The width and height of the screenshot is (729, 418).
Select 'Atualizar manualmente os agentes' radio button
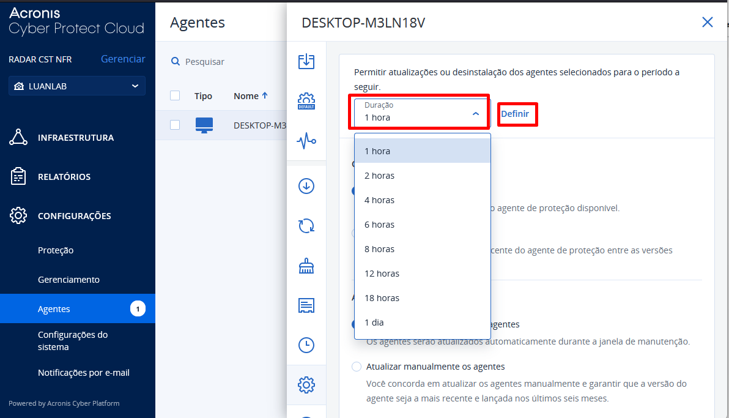(x=357, y=367)
